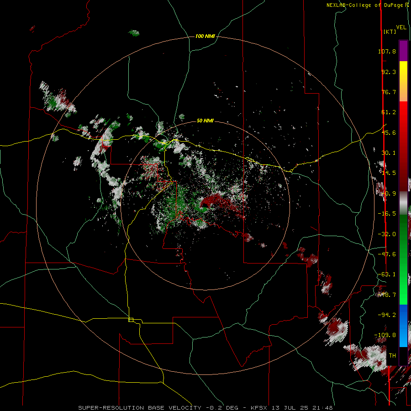
Task: Select the -47.6 velocity scale value
Action: point(387,254)
